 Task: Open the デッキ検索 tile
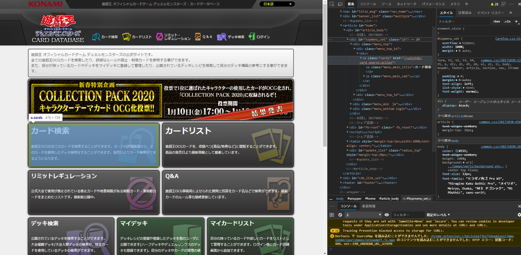pyautogui.click(x=71, y=236)
